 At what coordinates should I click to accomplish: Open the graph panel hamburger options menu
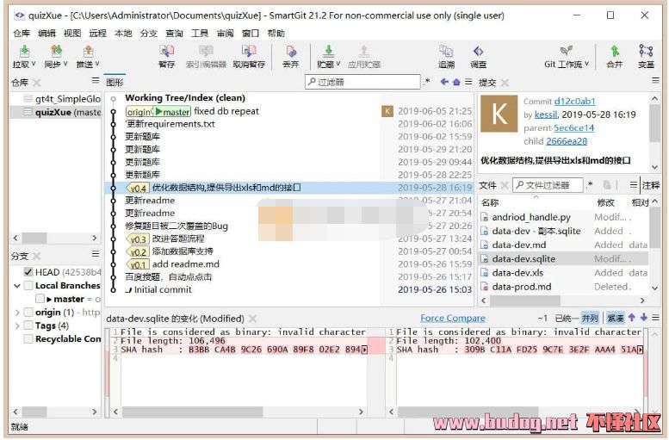pos(468,82)
